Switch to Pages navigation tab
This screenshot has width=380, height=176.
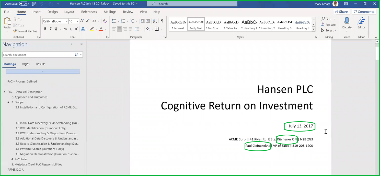[26, 64]
